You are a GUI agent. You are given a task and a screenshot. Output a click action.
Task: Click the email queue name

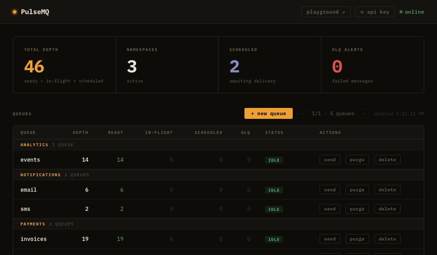28,190
